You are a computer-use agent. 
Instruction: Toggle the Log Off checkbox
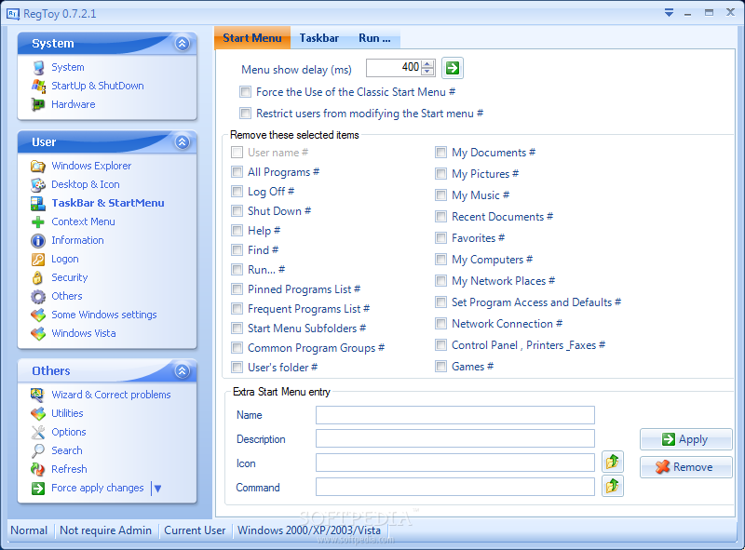tap(237, 191)
